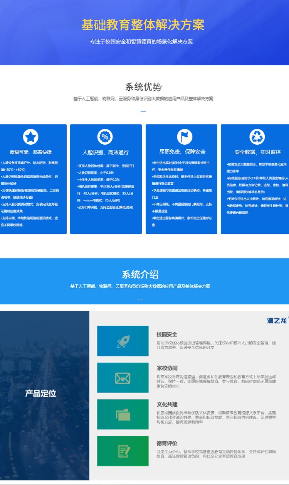Click the 家校协同 heading

pyautogui.click(x=167, y=368)
